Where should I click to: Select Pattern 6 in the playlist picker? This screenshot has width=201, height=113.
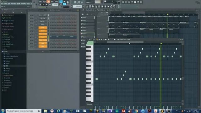[x=88, y=34]
